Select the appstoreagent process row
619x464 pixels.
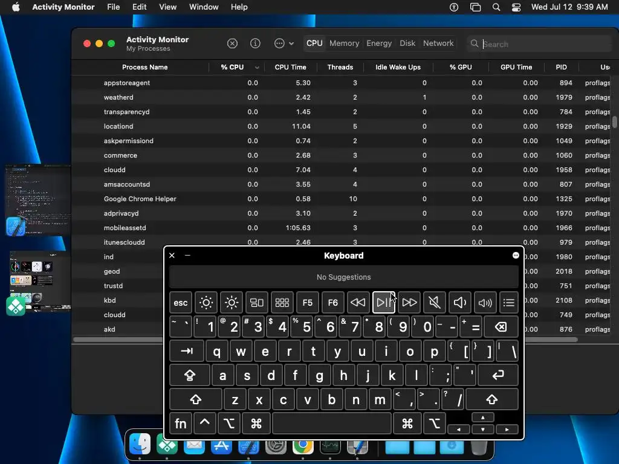[x=342, y=83]
